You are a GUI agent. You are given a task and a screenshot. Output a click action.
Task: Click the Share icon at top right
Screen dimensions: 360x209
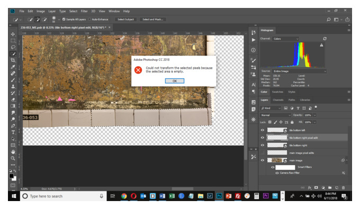[347, 20]
